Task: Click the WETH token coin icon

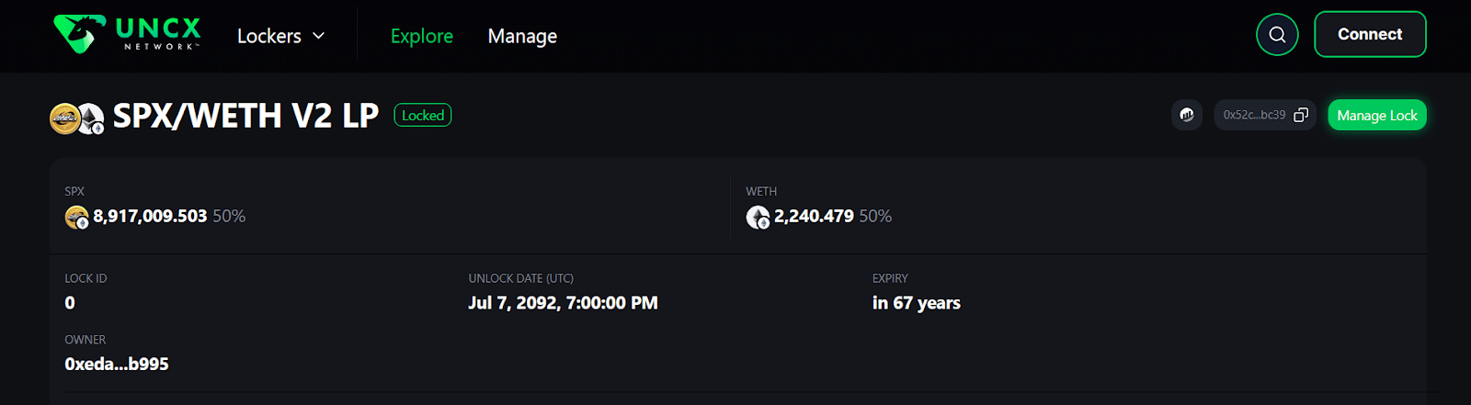Action: (758, 217)
